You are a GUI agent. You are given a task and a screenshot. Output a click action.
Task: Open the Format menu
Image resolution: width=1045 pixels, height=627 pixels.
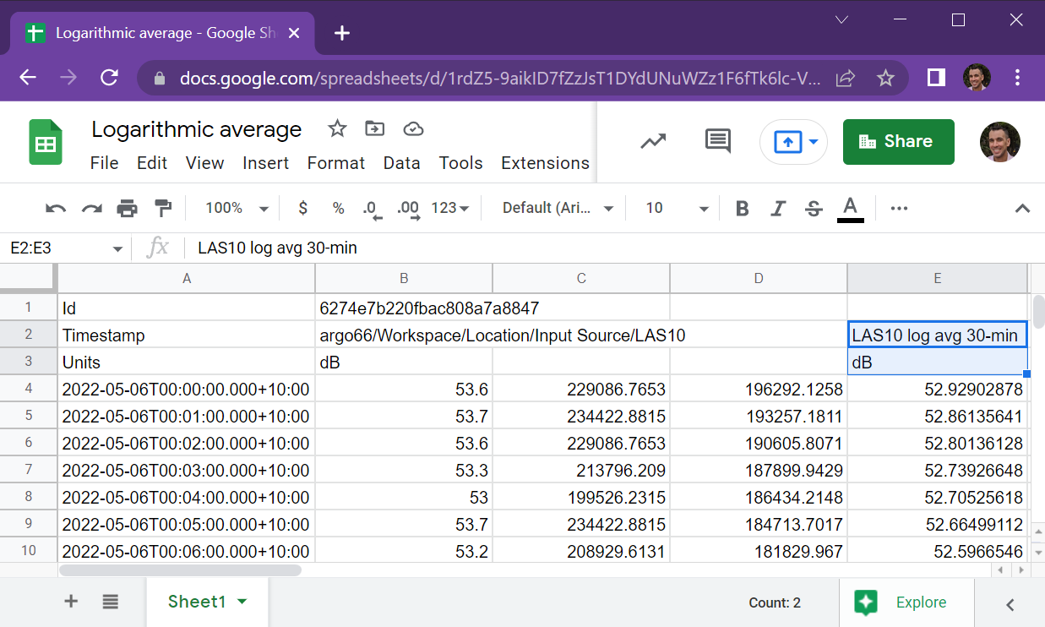pos(336,163)
